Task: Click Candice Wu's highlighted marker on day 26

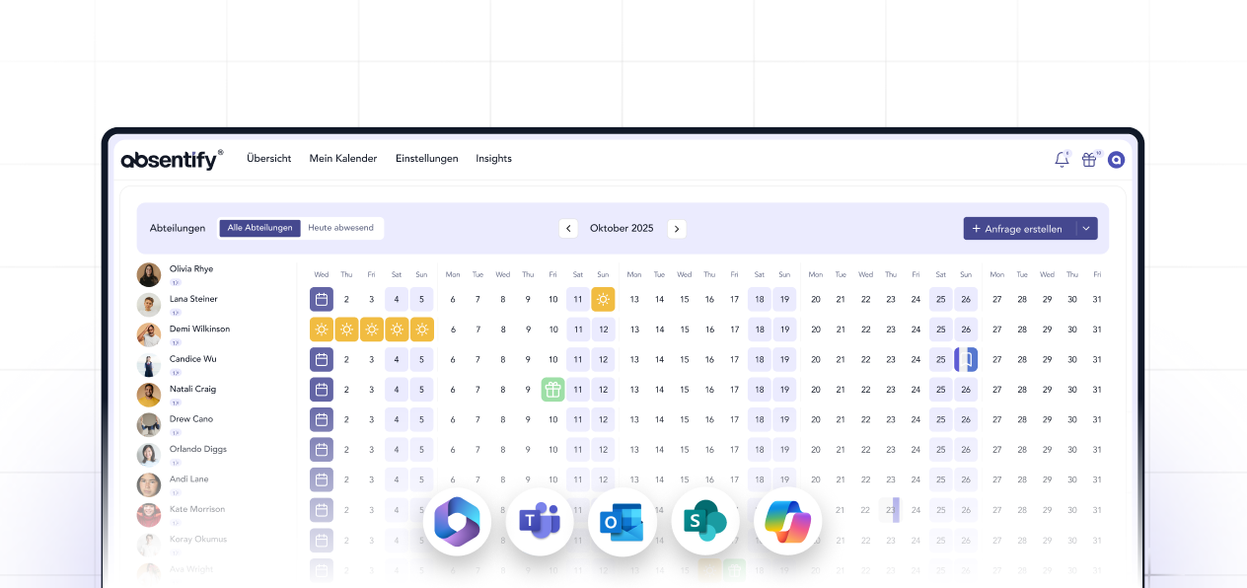Action: point(966,359)
